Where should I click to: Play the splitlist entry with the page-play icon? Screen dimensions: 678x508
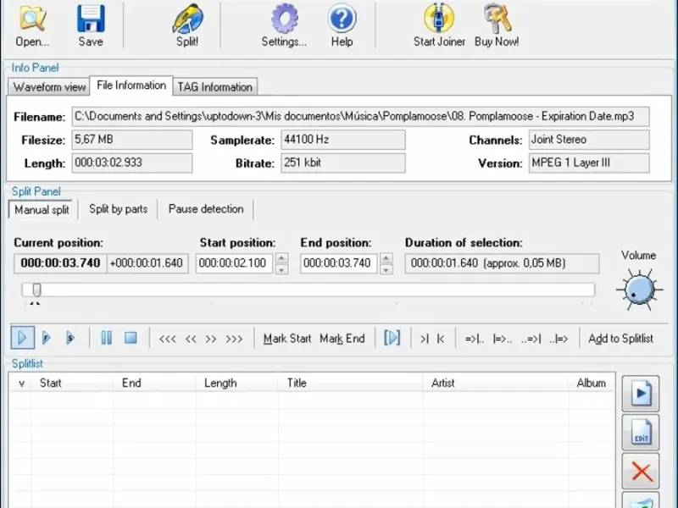pyautogui.click(x=641, y=394)
